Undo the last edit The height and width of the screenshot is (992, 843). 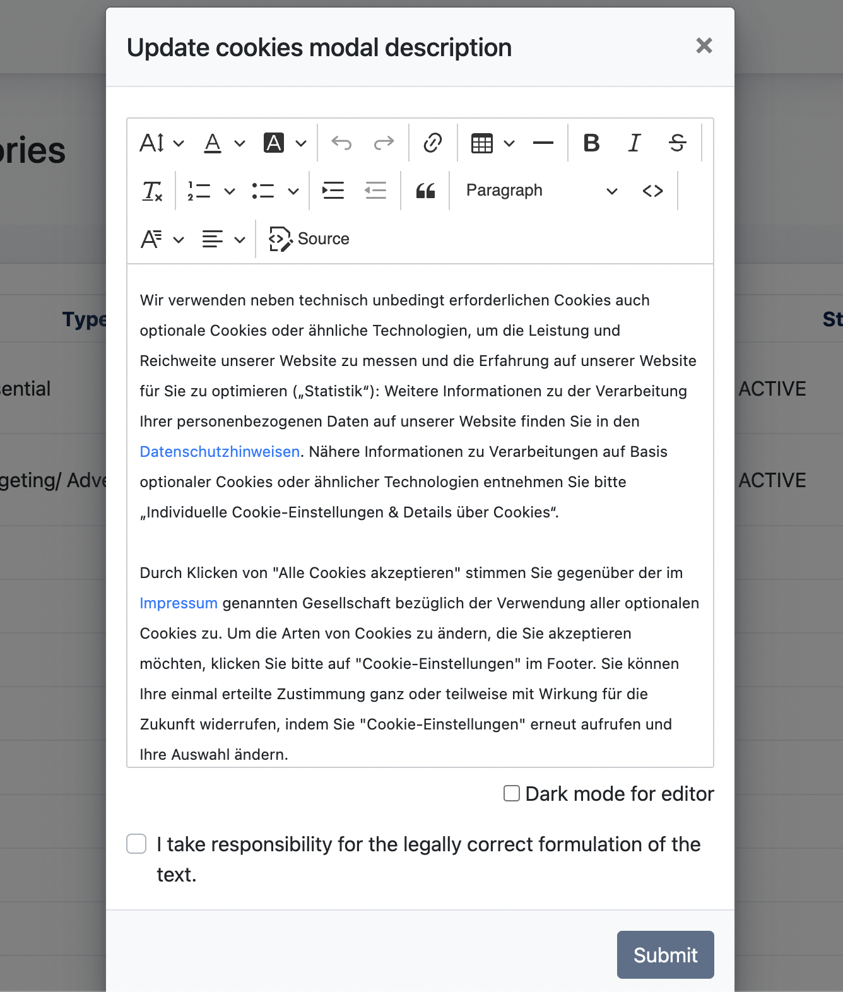(341, 143)
